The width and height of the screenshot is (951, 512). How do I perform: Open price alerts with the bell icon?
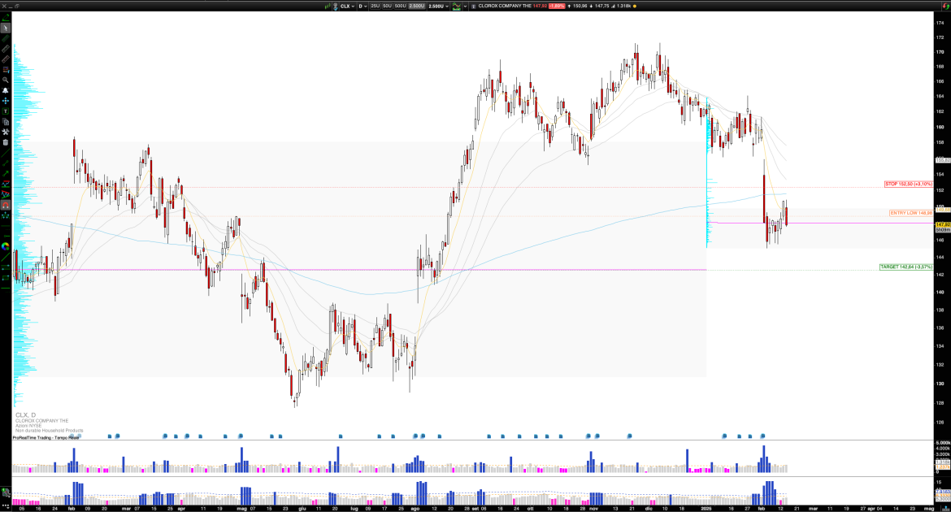5,90
